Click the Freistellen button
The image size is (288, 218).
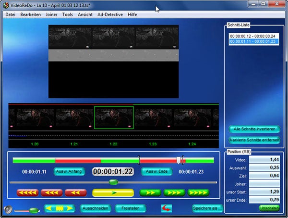click(131, 208)
